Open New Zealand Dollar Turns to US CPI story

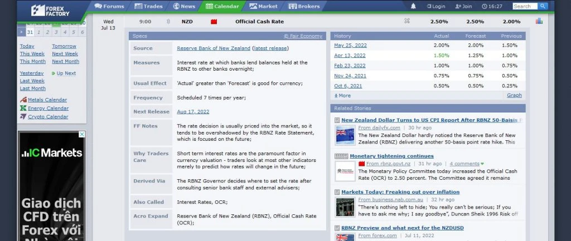pos(432,120)
